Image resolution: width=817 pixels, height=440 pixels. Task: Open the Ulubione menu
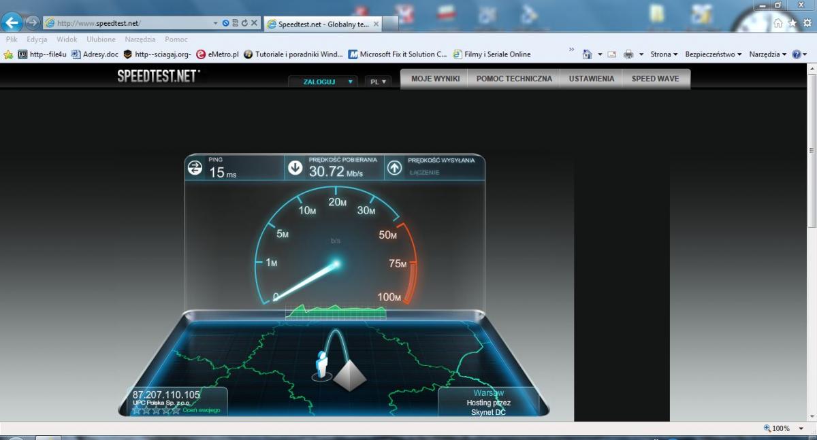coord(101,39)
